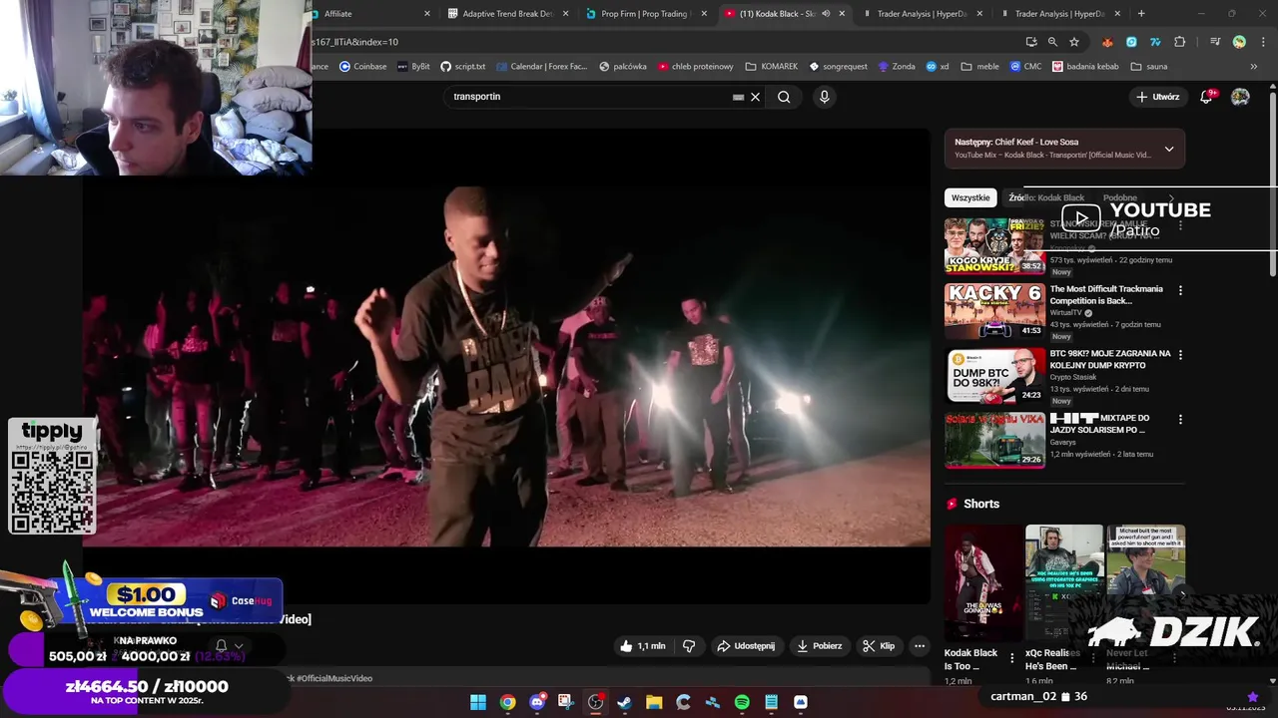Open KOMAREK bookmarks folder
The image size is (1278, 718).
tap(772, 67)
